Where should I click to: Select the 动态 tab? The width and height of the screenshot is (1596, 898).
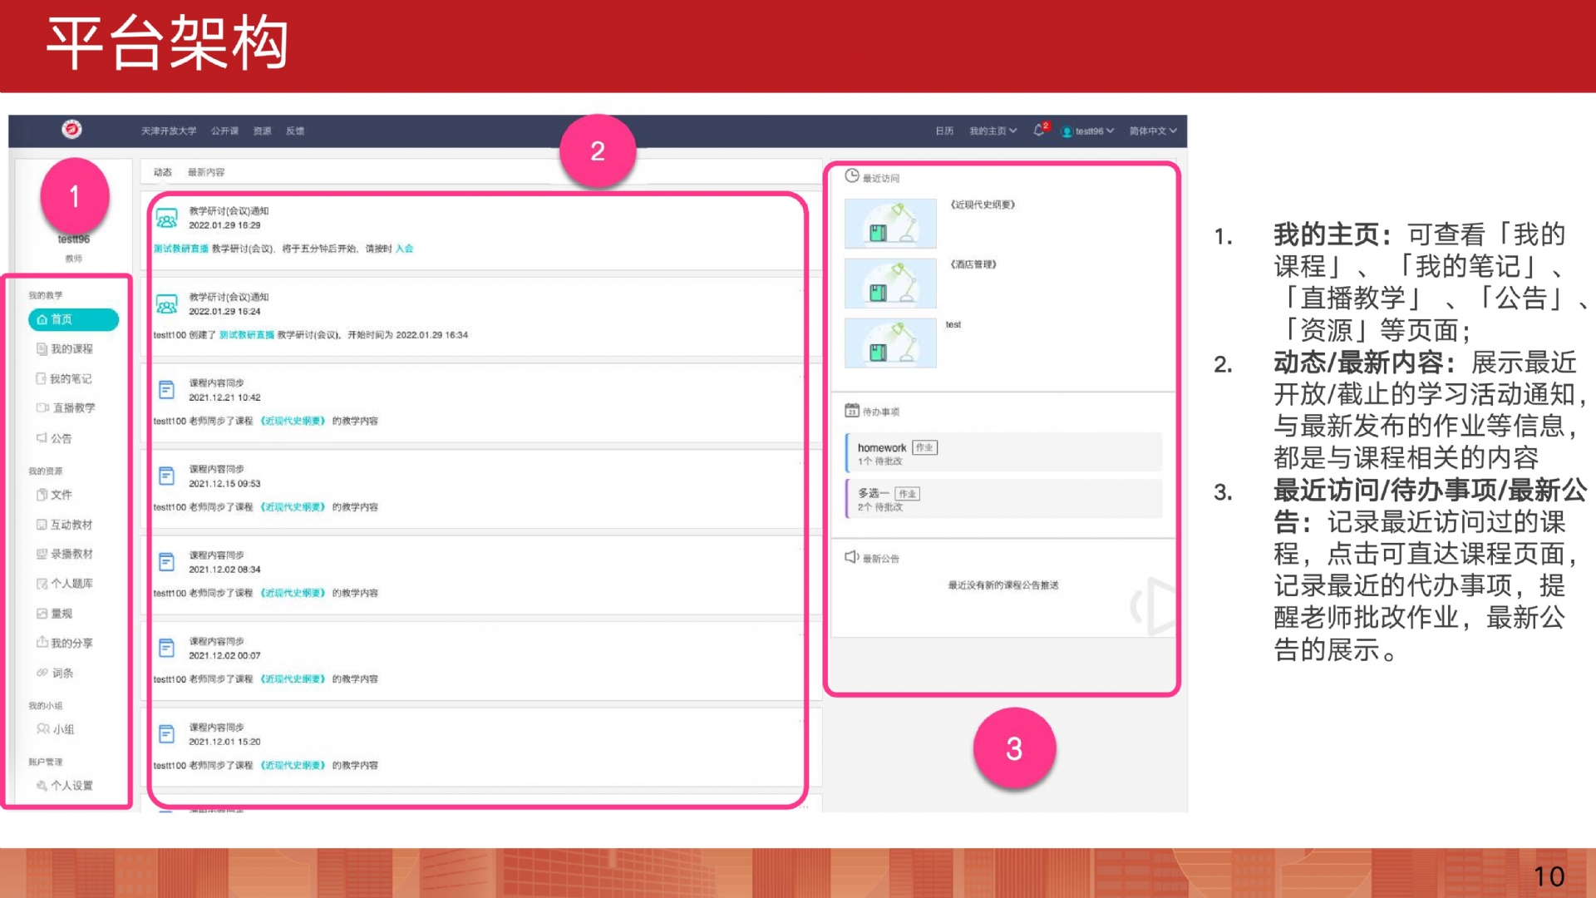click(x=162, y=172)
